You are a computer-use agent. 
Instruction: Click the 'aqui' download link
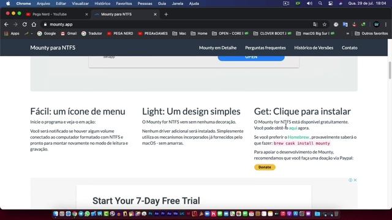tap(293, 128)
